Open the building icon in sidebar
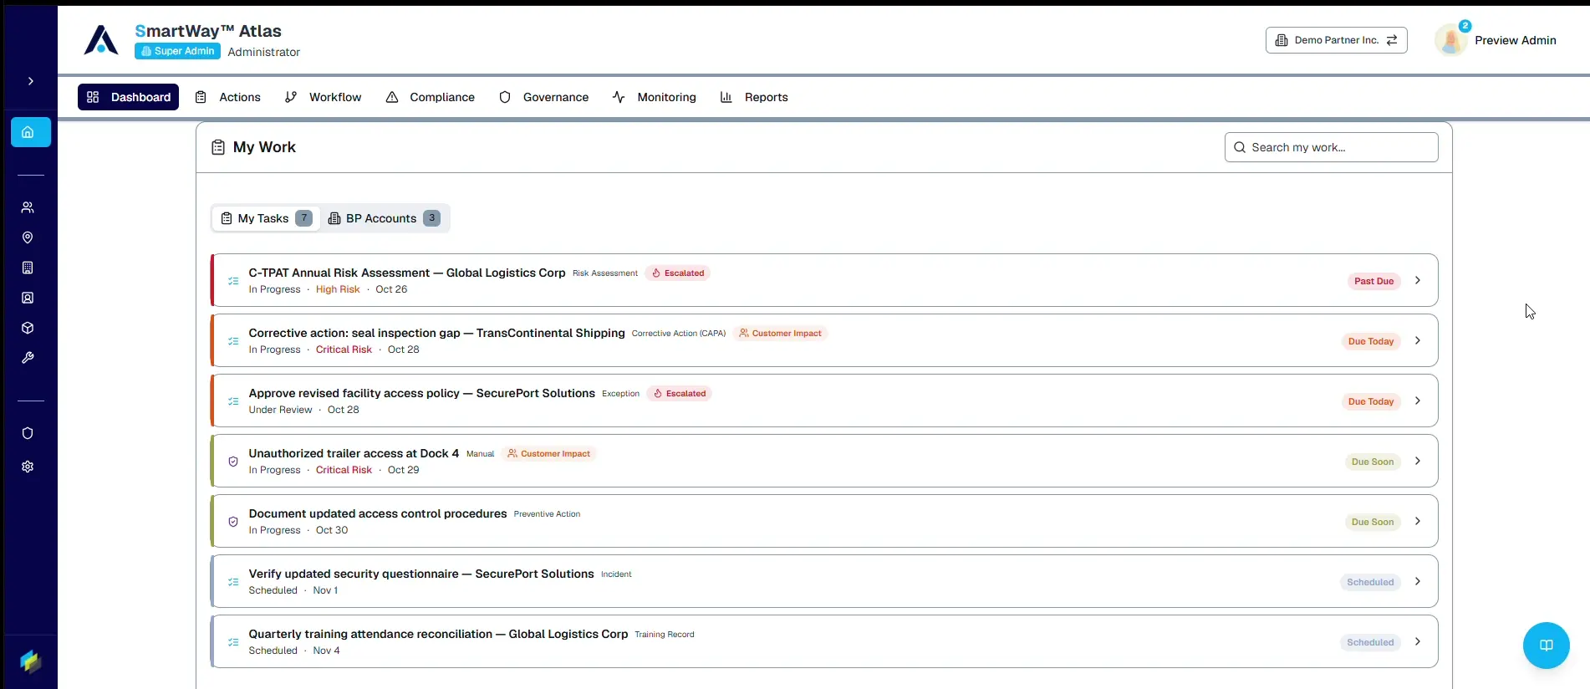The height and width of the screenshot is (689, 1590). tap(28, 268)
